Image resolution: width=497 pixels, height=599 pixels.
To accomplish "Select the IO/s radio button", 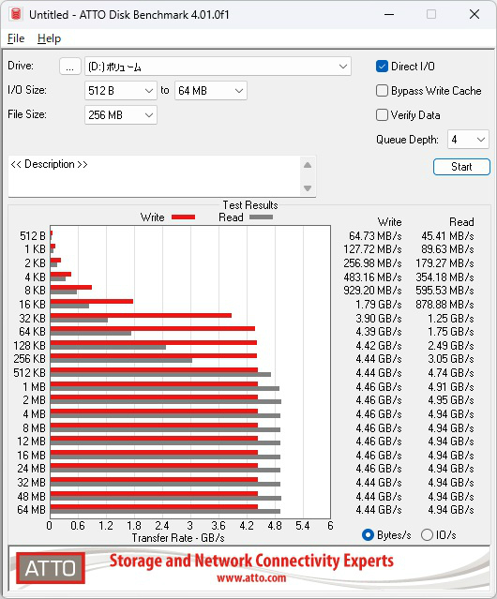I will [x=427, y=535].
